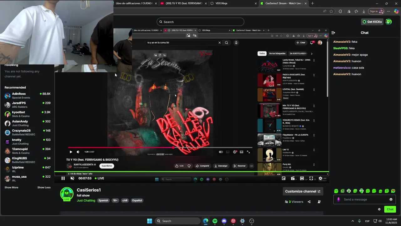
Task: Collapse the list with Show Less
Action: (x=44, y=187)
